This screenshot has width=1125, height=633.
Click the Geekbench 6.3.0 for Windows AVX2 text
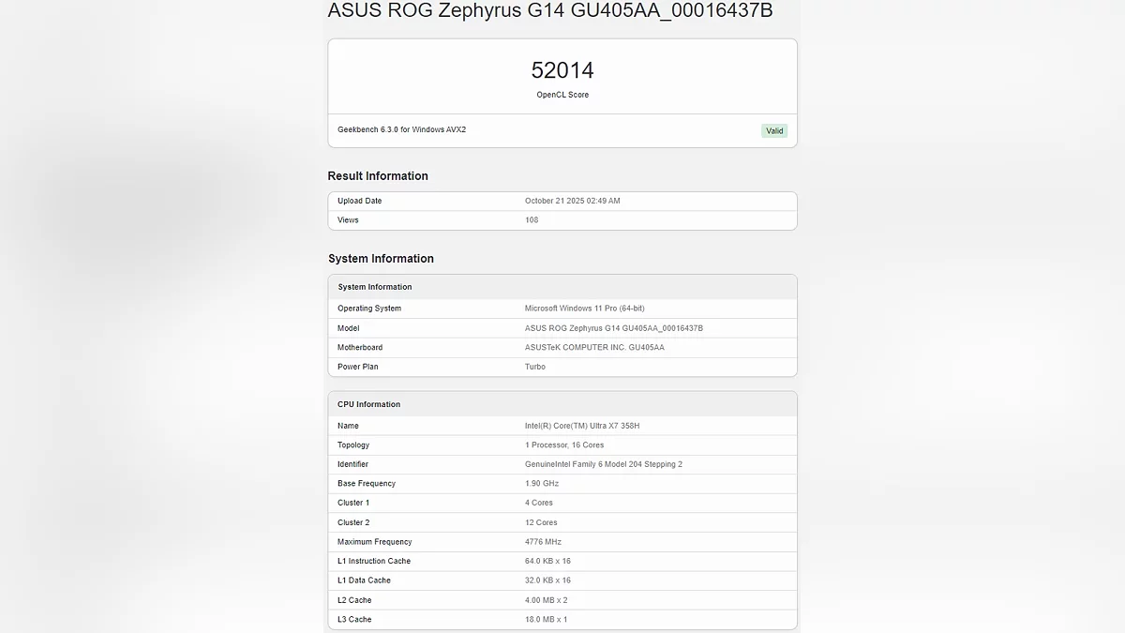[401, 129]
